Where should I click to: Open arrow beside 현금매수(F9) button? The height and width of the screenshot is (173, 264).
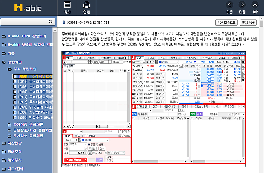point(86,160)
